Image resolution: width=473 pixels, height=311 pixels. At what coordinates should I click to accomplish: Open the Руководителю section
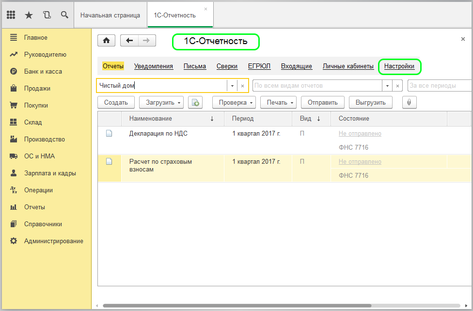pos(45,55)
